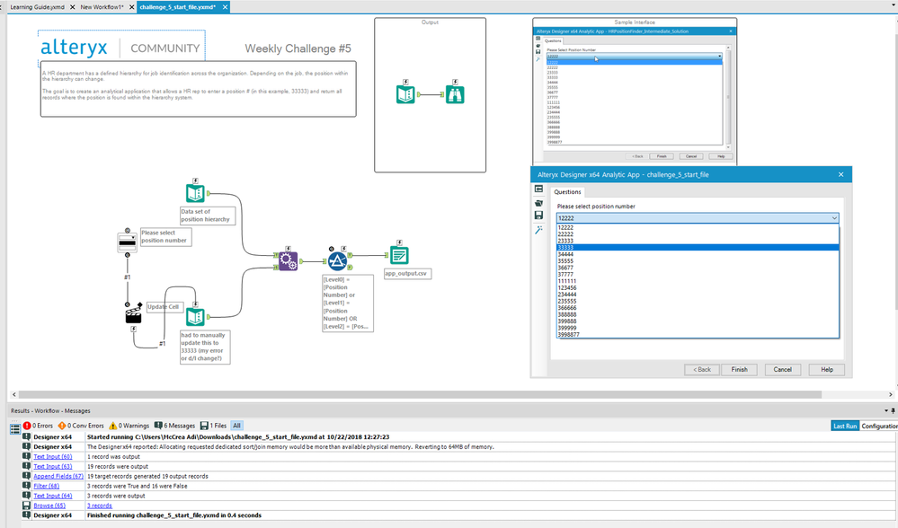Click the Questions view icon in Analytic App dialog
Image resolution: width=898 pixels, height=528 pixels.
[x=538, y=189]
